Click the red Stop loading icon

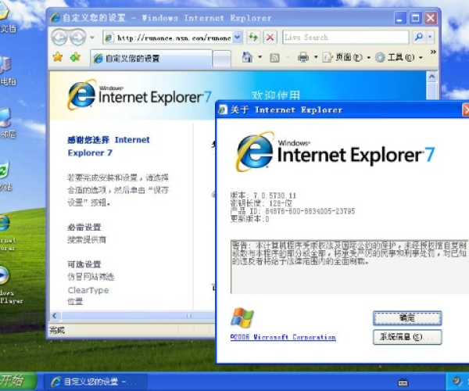coord(270,38)
